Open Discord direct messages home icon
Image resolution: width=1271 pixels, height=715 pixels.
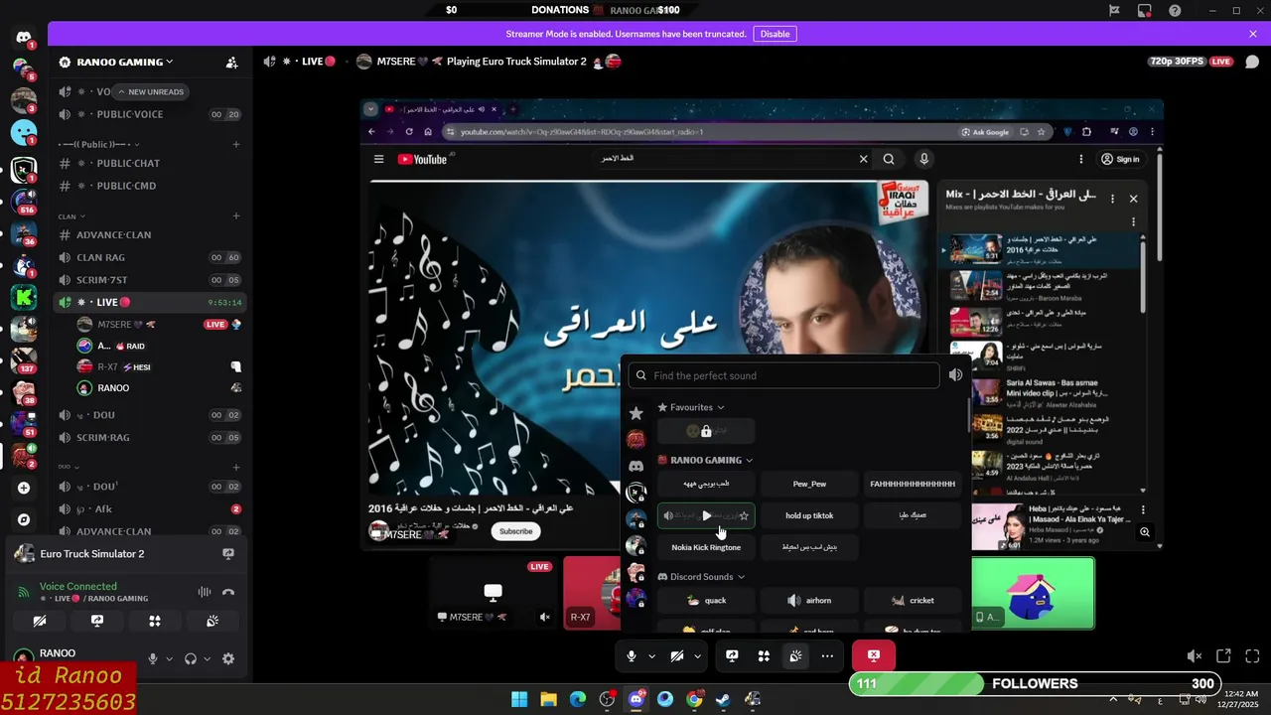[23, 38]
